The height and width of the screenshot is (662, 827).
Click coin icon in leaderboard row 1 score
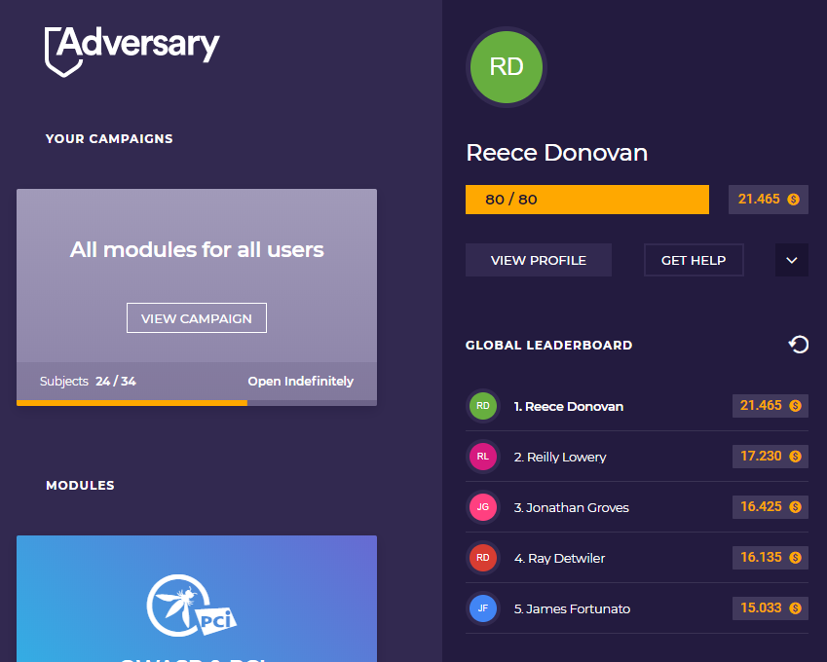[x=796, y=406]
